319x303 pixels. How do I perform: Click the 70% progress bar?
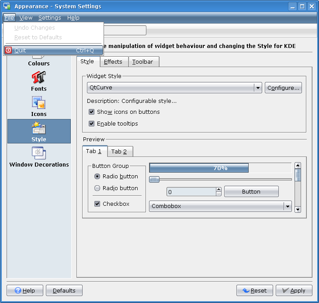(x=220, y=168)
